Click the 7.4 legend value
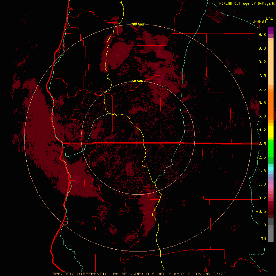276x276 pixels. pyautogui.click(x=262, y=75)
